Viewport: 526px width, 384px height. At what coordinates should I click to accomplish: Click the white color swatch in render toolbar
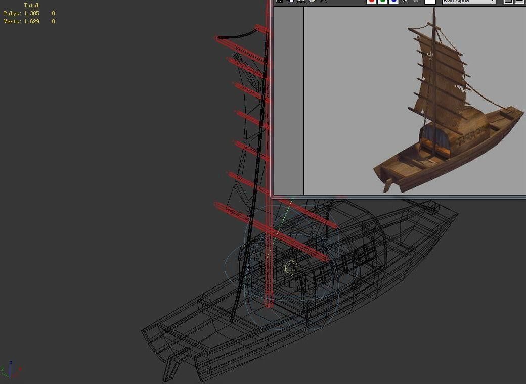(430, 2)
